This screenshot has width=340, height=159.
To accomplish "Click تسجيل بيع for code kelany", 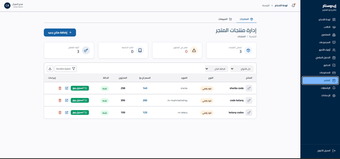I will 80,100.
